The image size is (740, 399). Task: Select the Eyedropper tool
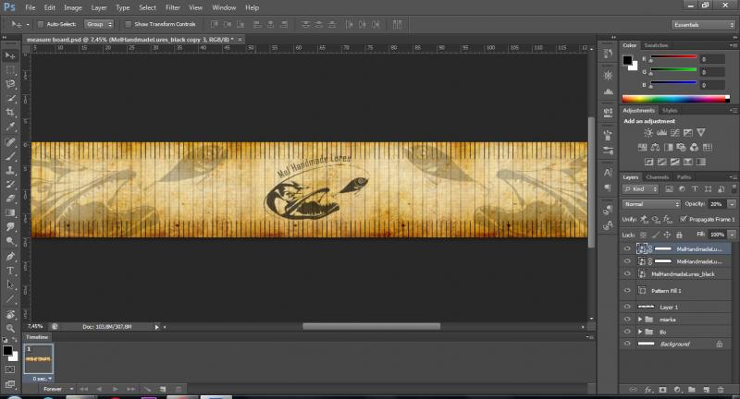[x=11, y=127]
